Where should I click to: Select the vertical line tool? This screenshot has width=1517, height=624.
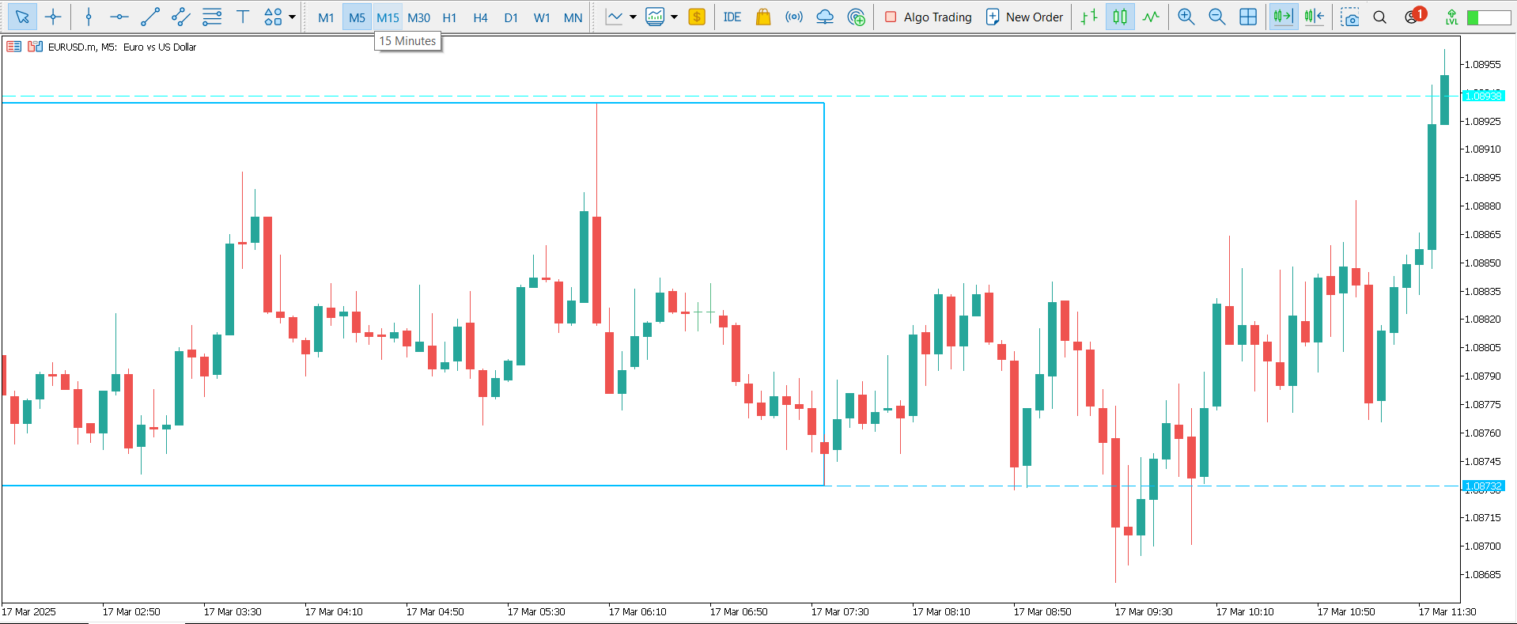[89, 17]
